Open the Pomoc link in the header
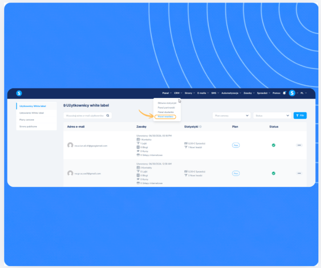 pyautogui.click(x=276, y=93)
